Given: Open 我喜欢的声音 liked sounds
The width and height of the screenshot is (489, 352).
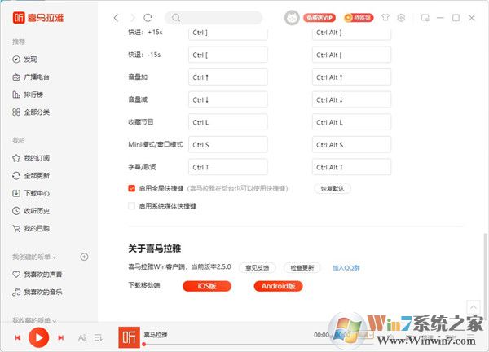Looking at the screenshot, I should (37, 275).
